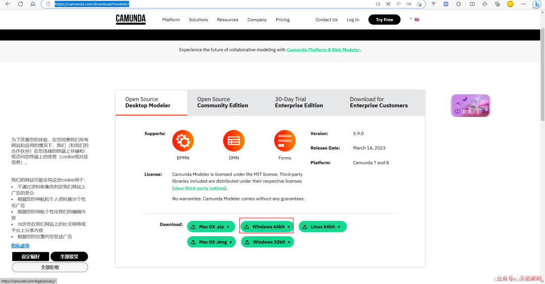Expand the Windows 64bit download dropdown
The height and width of the screenshot is (284, 545).
coord(267,227)
